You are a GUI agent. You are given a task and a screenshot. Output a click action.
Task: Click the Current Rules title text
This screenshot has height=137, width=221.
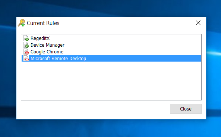(x=43, y=23)
